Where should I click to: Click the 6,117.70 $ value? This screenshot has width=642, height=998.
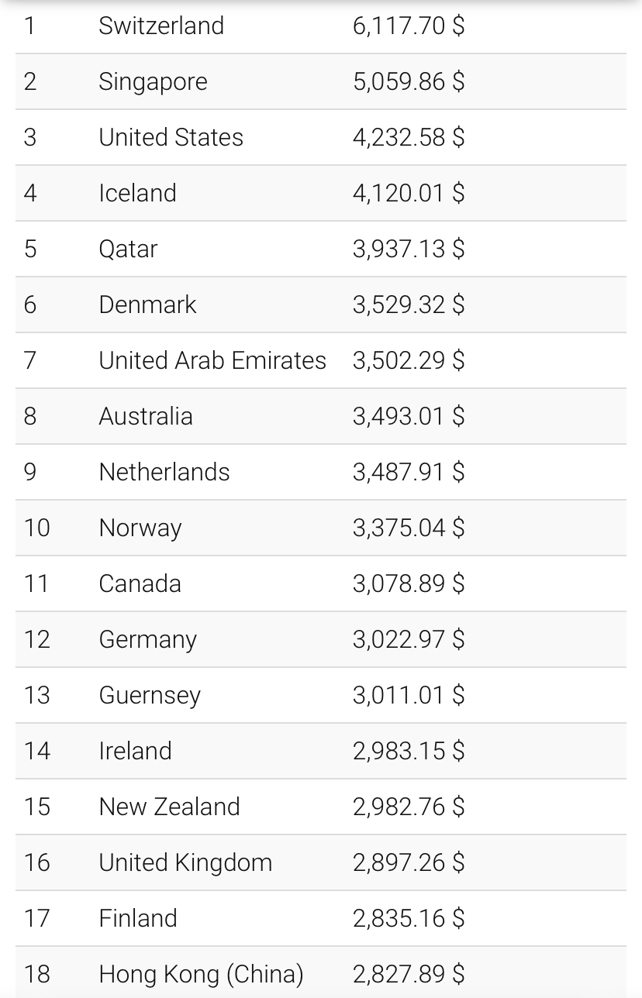coord(409,26)
